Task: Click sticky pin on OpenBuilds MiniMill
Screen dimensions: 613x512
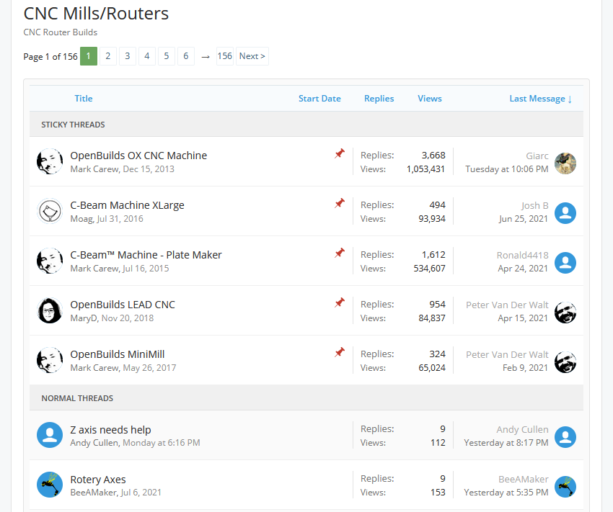Action: pos(340,353)
